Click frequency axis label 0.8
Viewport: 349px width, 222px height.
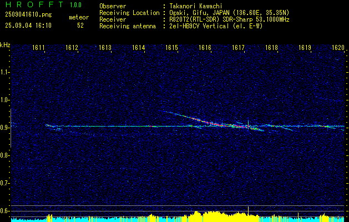[x=4, y=155]
